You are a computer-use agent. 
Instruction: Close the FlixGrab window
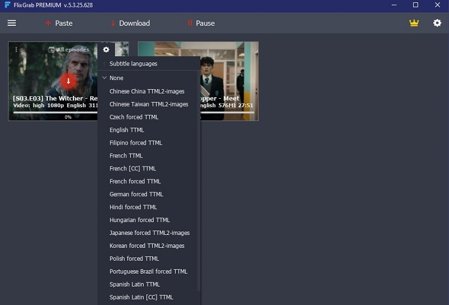pos(437,5)
